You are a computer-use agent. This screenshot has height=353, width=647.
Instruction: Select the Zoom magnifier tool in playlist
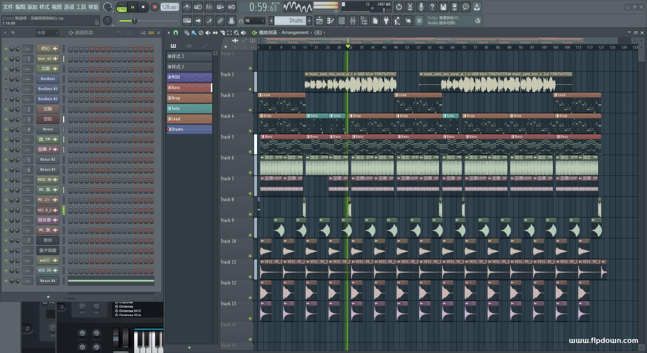click(x=236, y=33)
